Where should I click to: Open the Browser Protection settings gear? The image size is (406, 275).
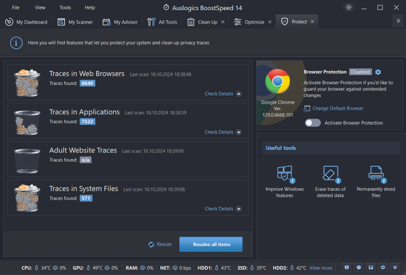pos(378,72)
